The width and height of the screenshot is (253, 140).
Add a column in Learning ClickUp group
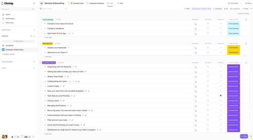[246, 63]
